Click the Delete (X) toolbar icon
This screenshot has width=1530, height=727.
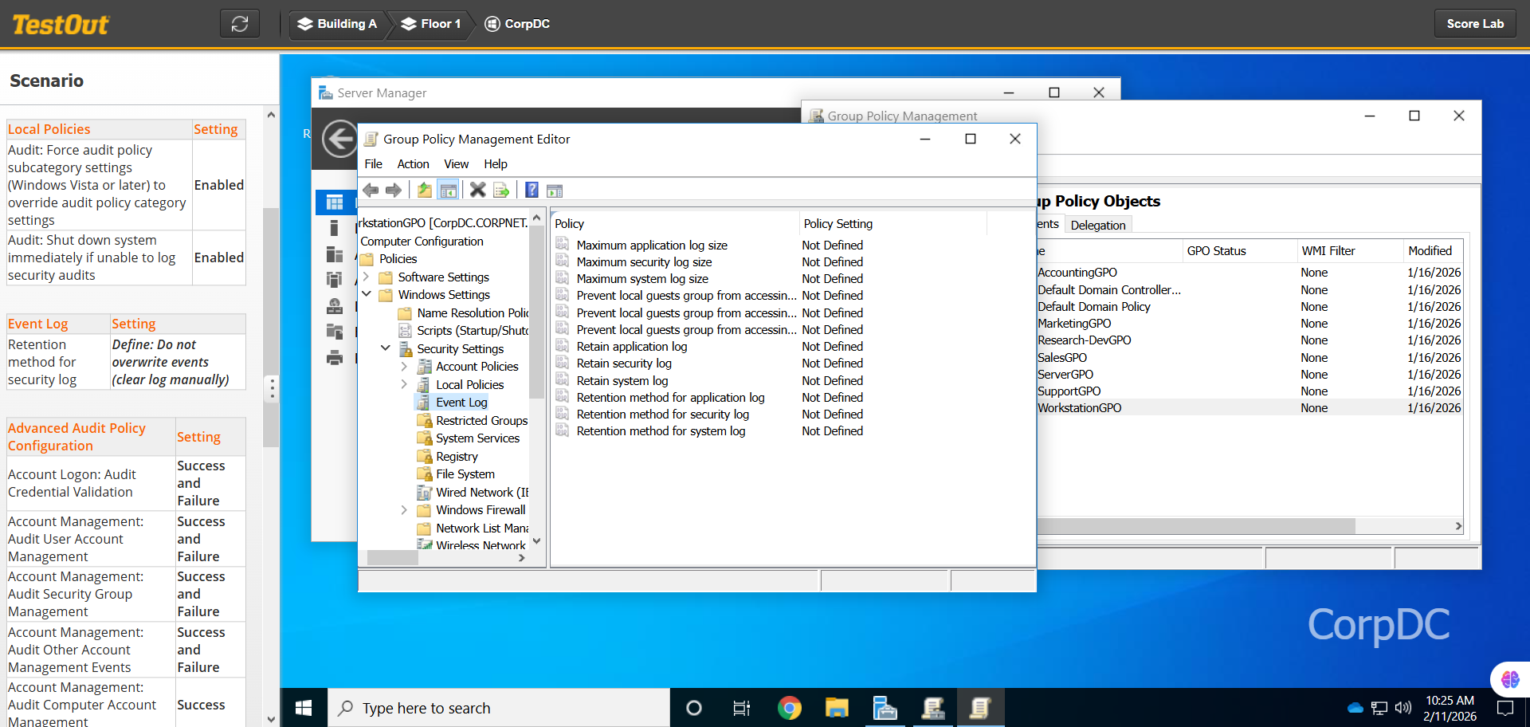[x=477, y=190]
